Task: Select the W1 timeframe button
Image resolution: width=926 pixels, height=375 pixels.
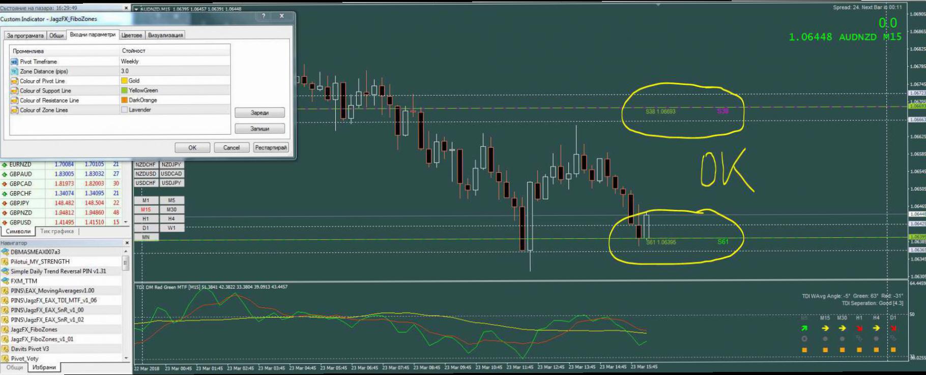Action: pyautogui.click(x=171, y=228)
